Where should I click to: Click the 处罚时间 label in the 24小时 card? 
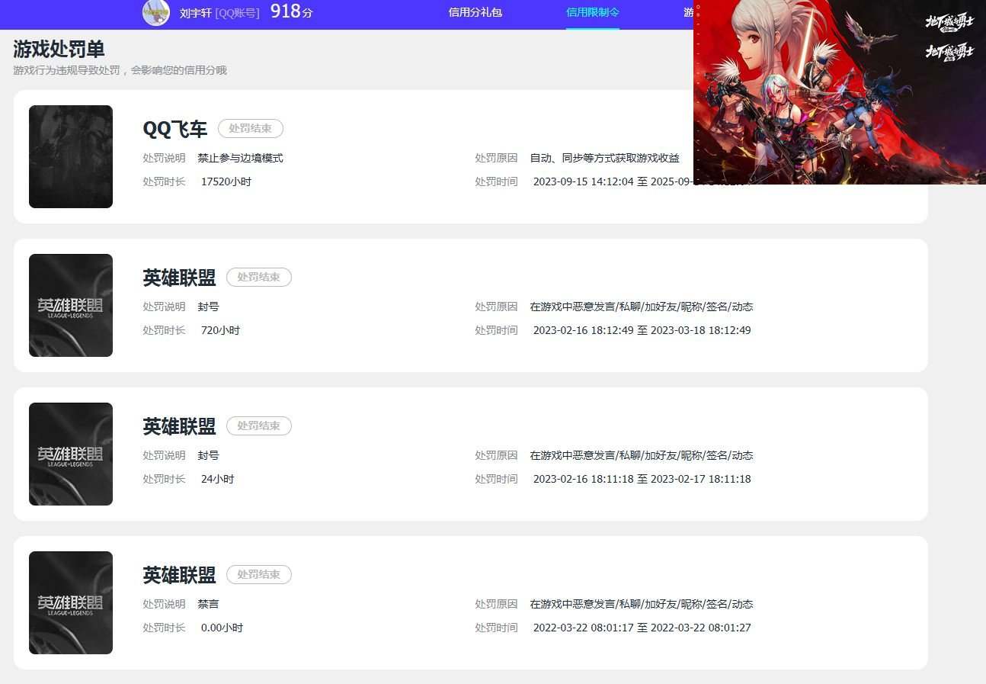click(x=497, y=479)
